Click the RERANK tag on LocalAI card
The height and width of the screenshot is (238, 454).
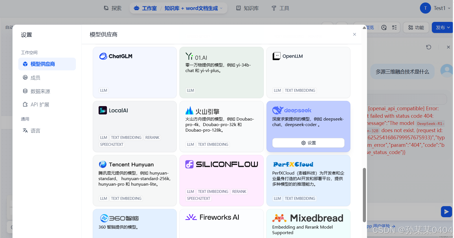coord(152,137)
